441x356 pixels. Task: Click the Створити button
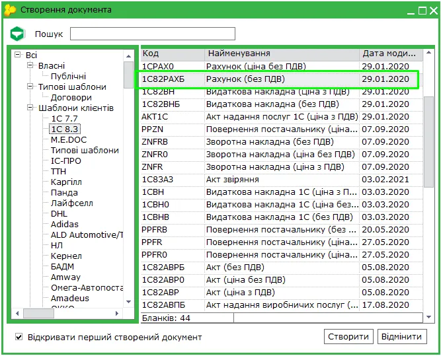tap(348, 337)
